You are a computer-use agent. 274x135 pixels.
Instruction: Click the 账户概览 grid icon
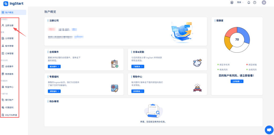(x=3, y=12)
